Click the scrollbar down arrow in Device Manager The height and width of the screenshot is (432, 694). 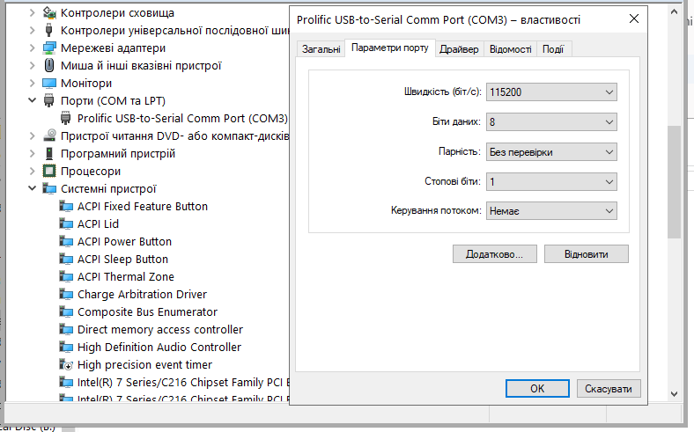click(674, 393)
